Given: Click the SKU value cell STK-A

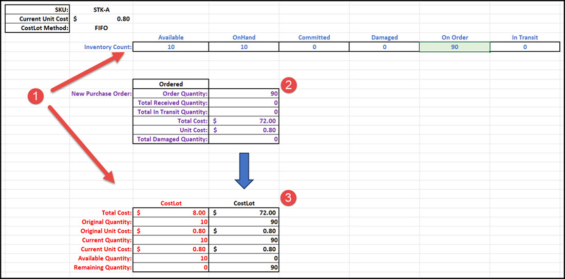Looking at the screenshot, I should (101, 10).
